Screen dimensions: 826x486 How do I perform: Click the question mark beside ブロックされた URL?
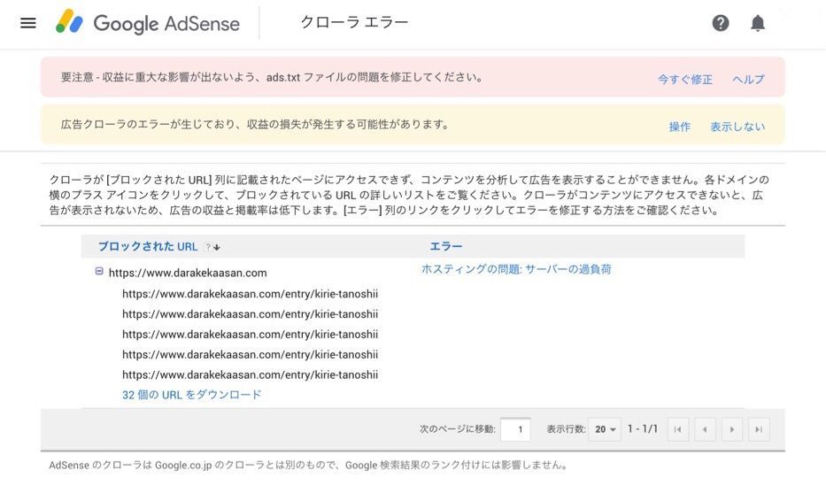[x=208, y=247]
